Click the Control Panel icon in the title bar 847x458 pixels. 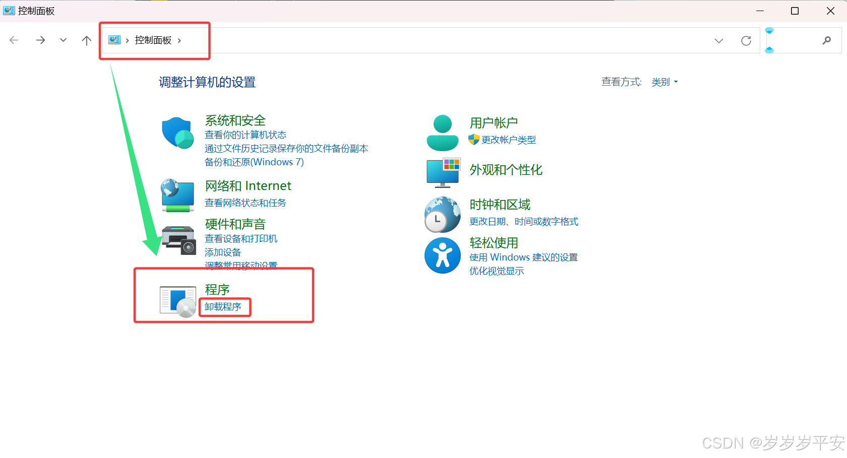[9, 11]
